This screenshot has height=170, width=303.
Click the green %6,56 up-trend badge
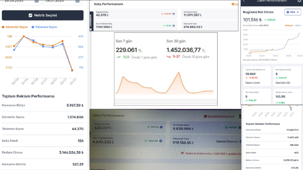pos(167,26)
